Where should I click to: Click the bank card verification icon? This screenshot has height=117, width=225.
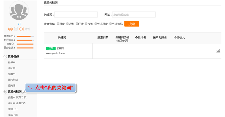(27, 29)
